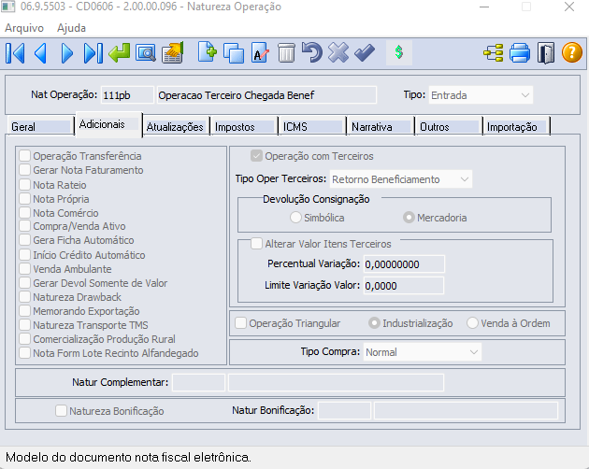Open the Outros tab
The image size is (589, 469).
[449, 127]
